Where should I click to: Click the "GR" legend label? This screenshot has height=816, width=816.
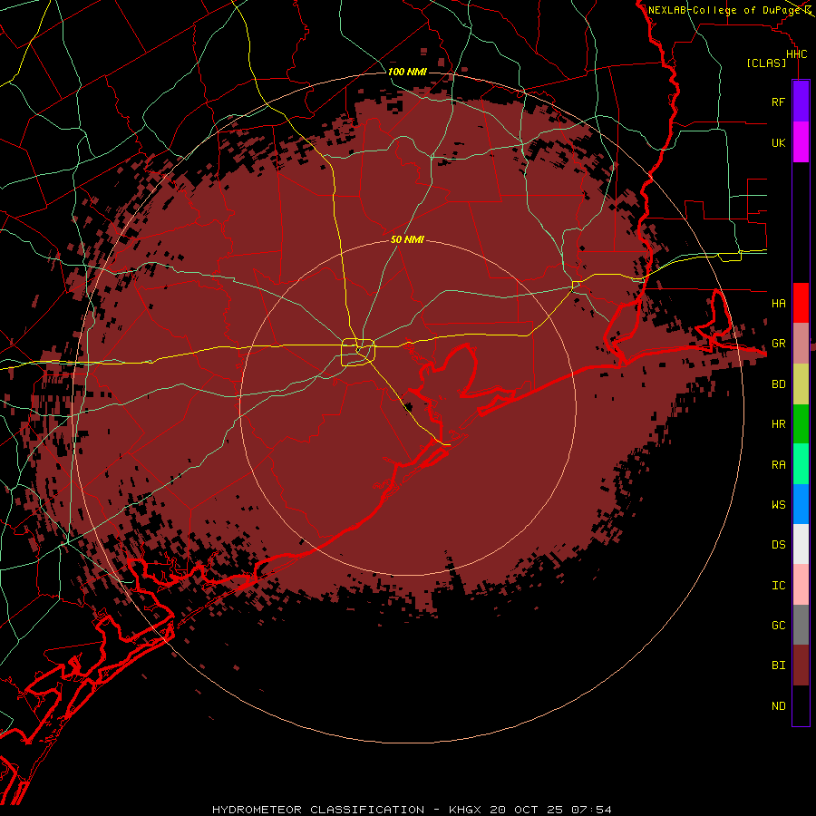pos(778,344)
